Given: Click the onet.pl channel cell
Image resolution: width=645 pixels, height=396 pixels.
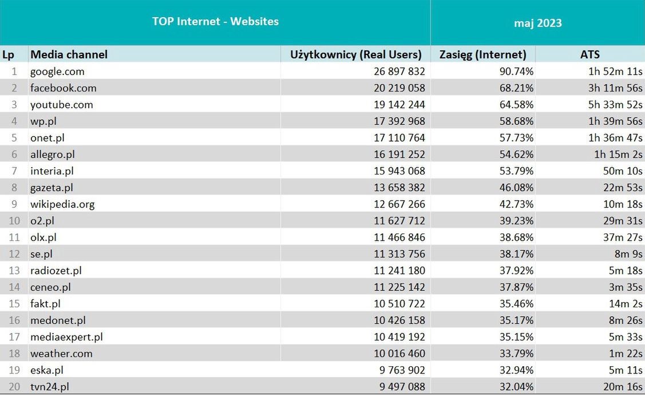Looking at the screenshot, I should tap(48, 138).
